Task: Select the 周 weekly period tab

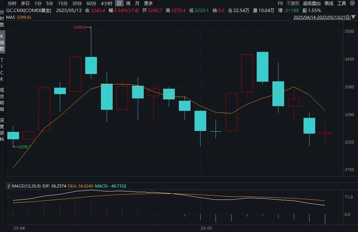Action: tap(128, 3)
